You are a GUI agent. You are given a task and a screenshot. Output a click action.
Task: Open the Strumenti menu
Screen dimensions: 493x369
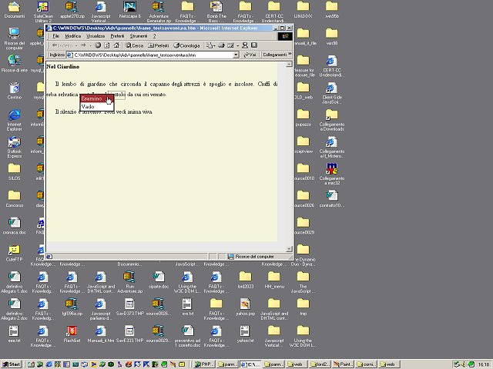[139, 36]
